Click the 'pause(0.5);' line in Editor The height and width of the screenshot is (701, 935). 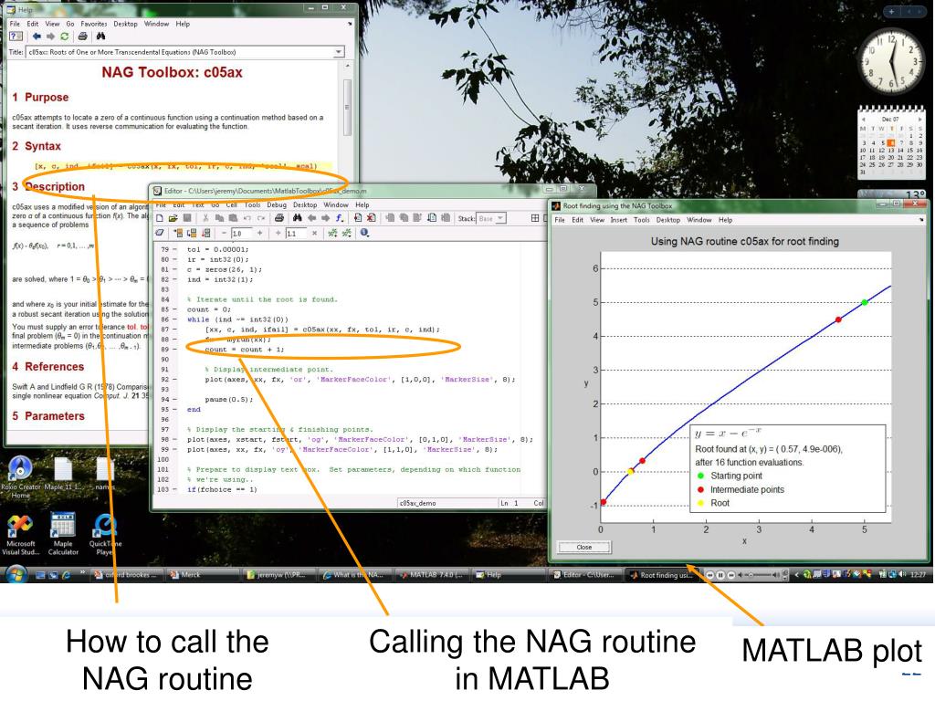228,400
